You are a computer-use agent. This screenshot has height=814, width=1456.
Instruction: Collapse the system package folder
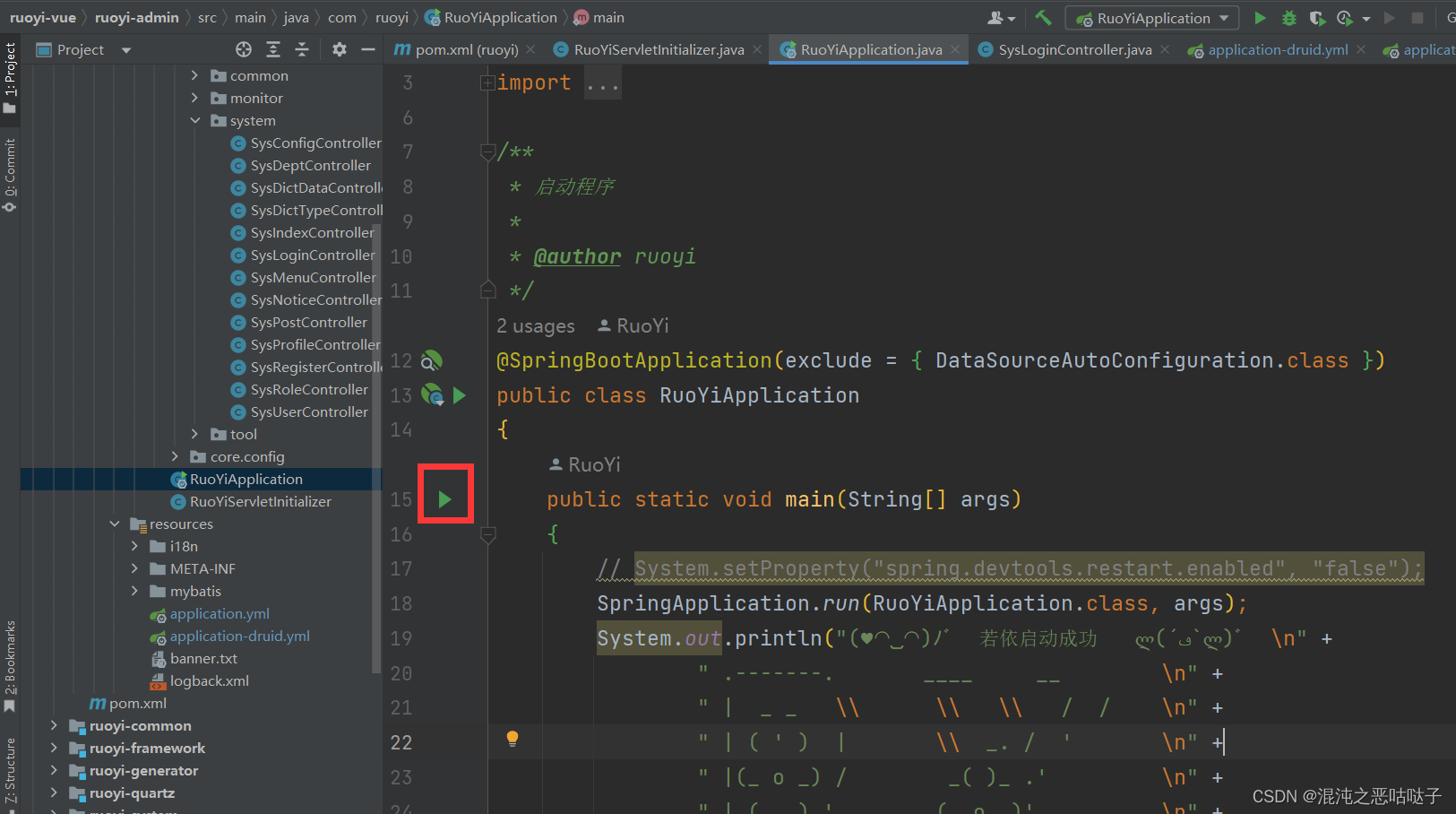[194, 120]
